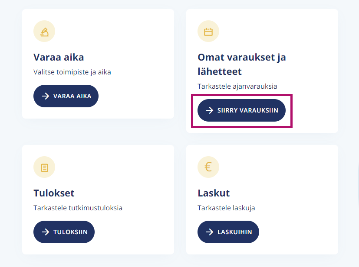Image resolution: width=359 pixels, height=267 pixels.
Task: Open results with the TULOKSIIN button
Action: (x=64, y=232)
